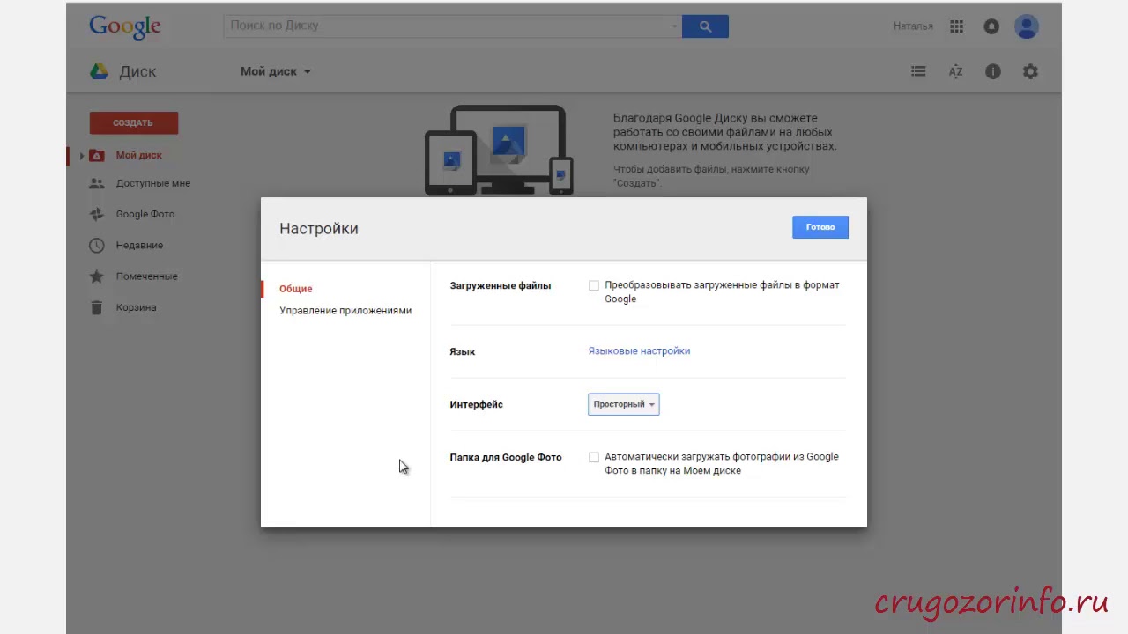Screen dimensions: 1128x634
Task: Open the search options arrow in search box
Action: pyautogui.click(x=675, y=26)
